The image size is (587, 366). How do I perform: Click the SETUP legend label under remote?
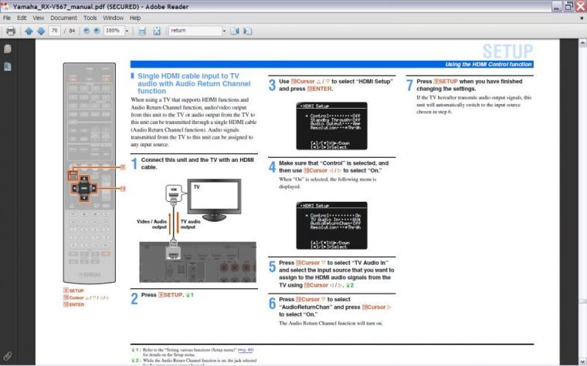[x=73, y=290]
